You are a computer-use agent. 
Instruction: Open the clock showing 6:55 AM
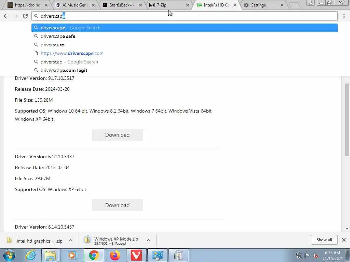point(333,256)
